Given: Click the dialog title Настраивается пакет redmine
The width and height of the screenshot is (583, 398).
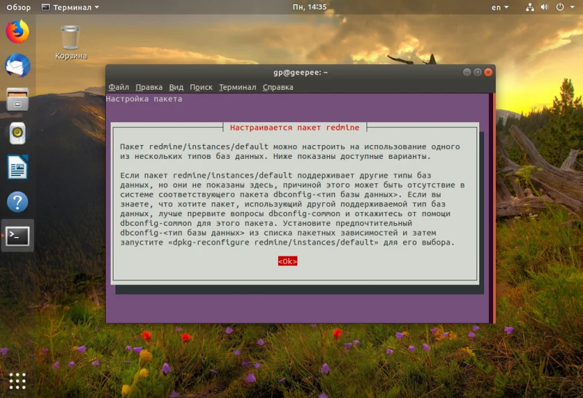Looking at the screenshot, I should point(295,127).
